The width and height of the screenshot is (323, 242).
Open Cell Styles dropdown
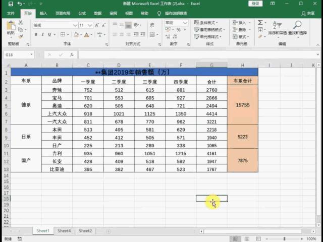pyautogui.click(x=208, y=37)
